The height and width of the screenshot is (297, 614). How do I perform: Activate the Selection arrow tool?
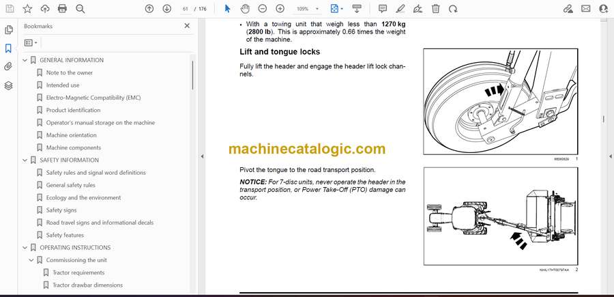227,9
